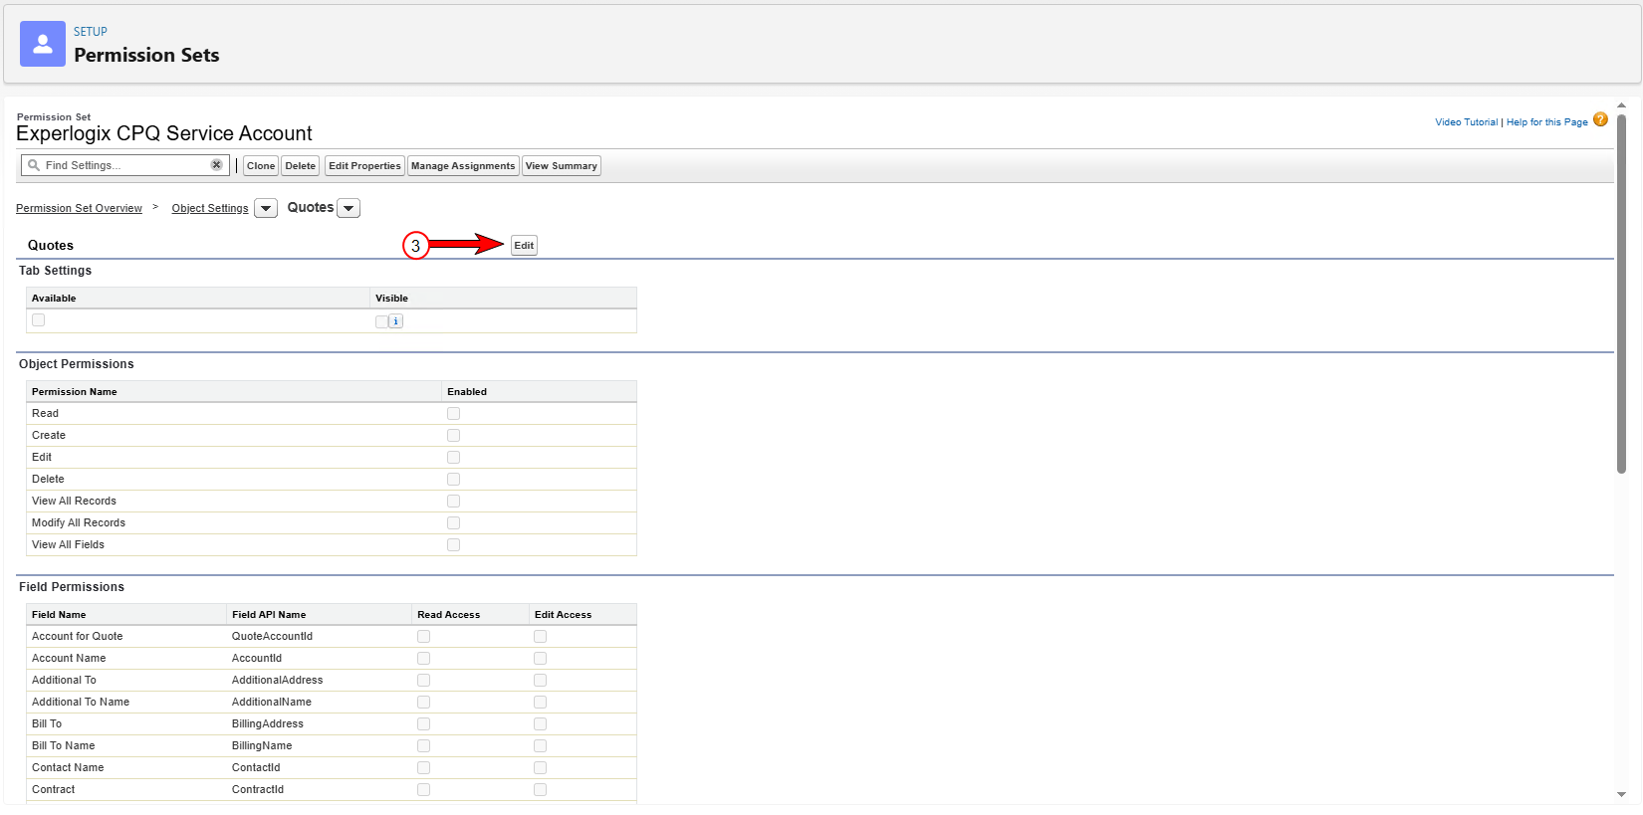Click the Clone button

click(261, 166)
